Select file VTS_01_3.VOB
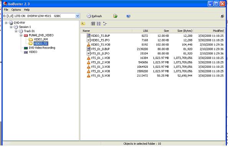 pyautogui.click(x=100, y=67)
